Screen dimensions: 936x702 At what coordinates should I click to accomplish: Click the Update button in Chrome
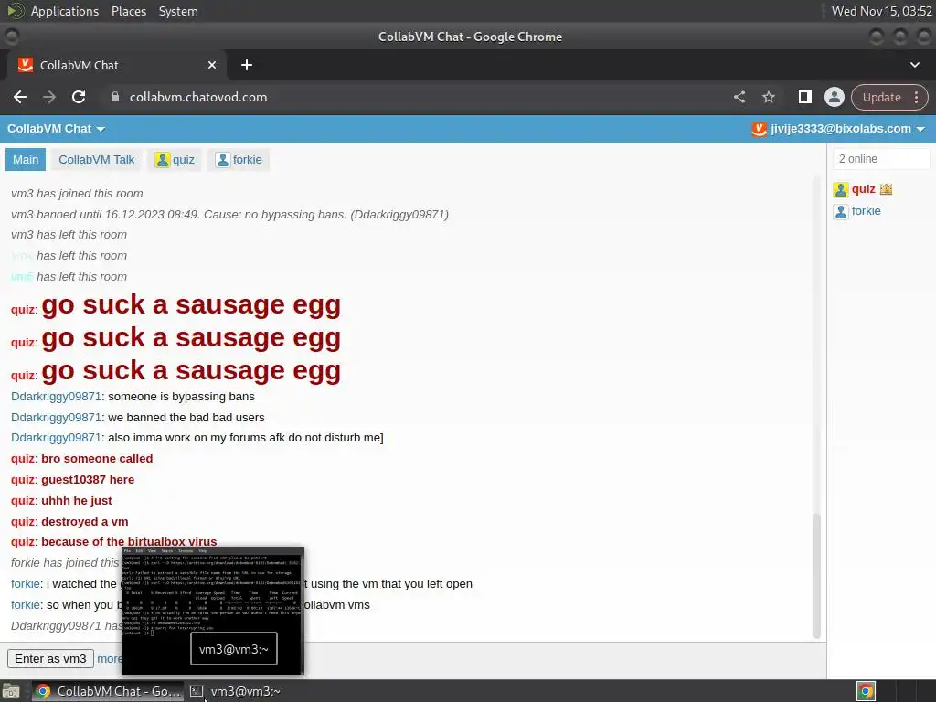(882, 97)
